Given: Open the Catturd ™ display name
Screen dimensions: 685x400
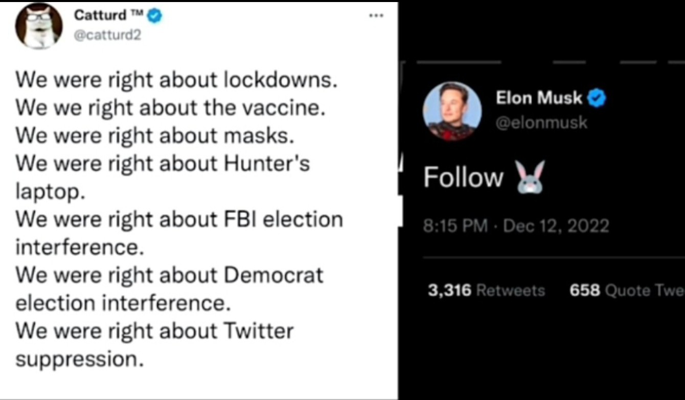Looking at the screenshot, I should (107, 15).
